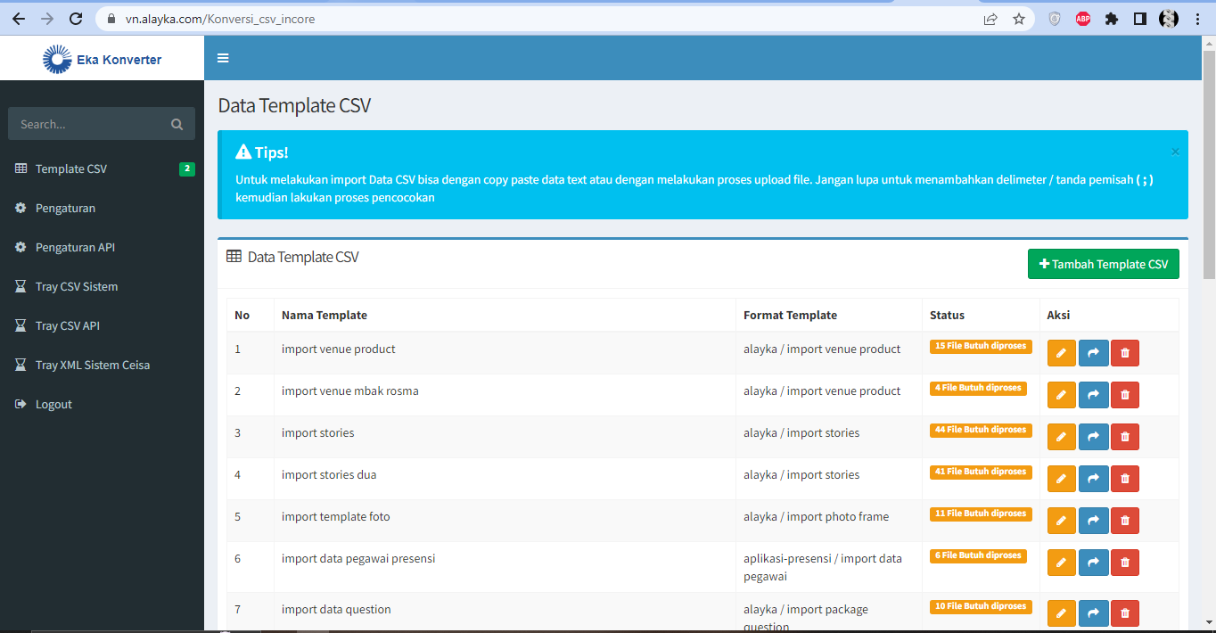Go to Tray CSV Sistem
The height and width of the screenshot is (633, 1216).
pyautogui.click(x=102, y=286)
